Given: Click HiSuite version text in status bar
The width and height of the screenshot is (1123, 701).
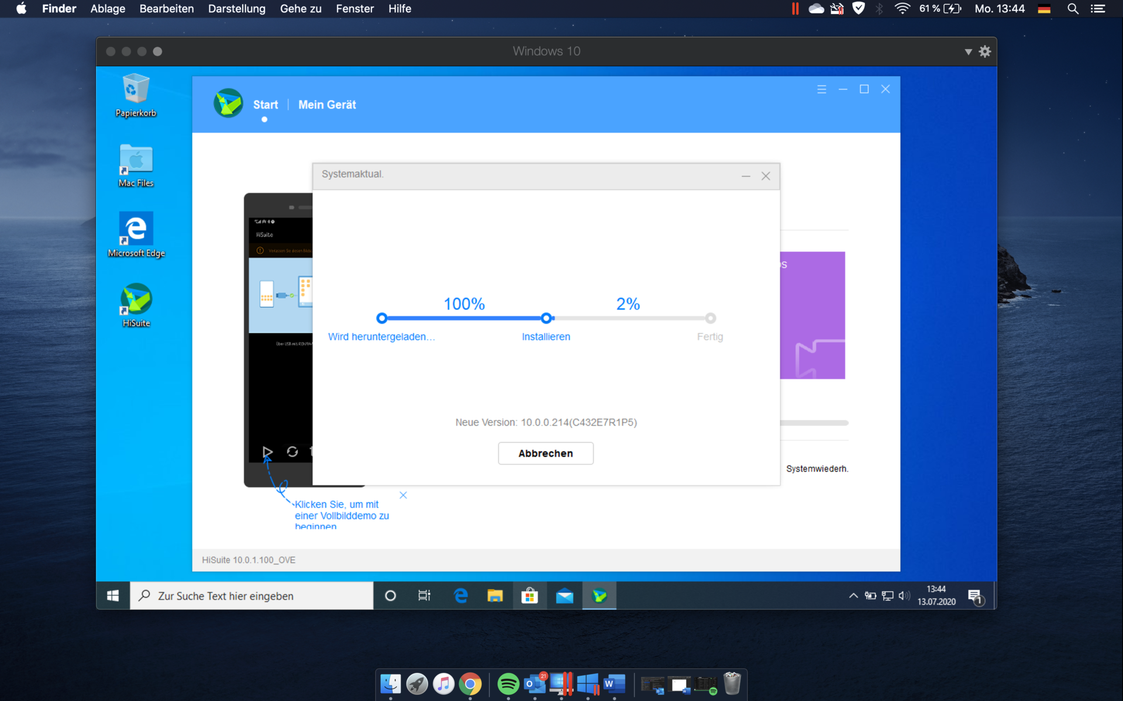Looking at the screenshot, I should [249, 560].
